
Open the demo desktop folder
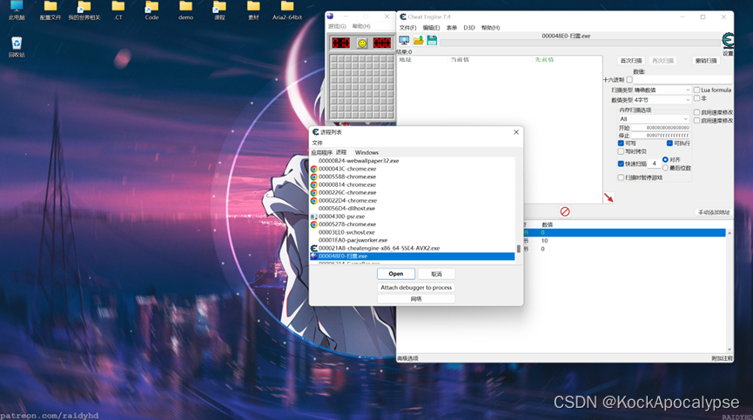(185, 10)
